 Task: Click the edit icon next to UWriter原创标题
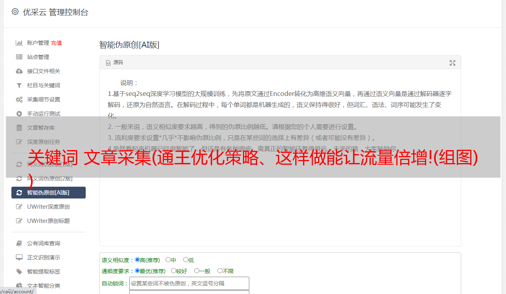point(19,221)
